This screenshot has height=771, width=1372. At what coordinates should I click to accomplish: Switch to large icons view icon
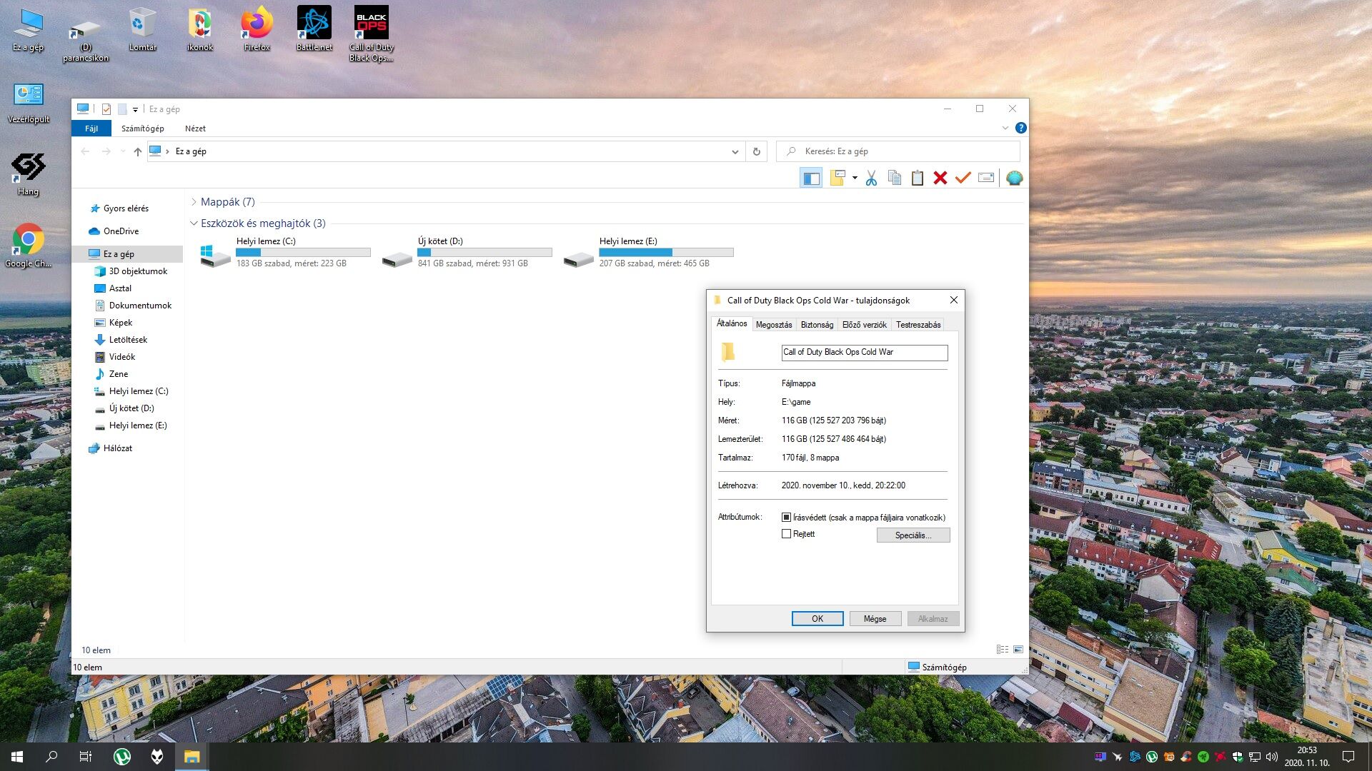point(1018,650)
